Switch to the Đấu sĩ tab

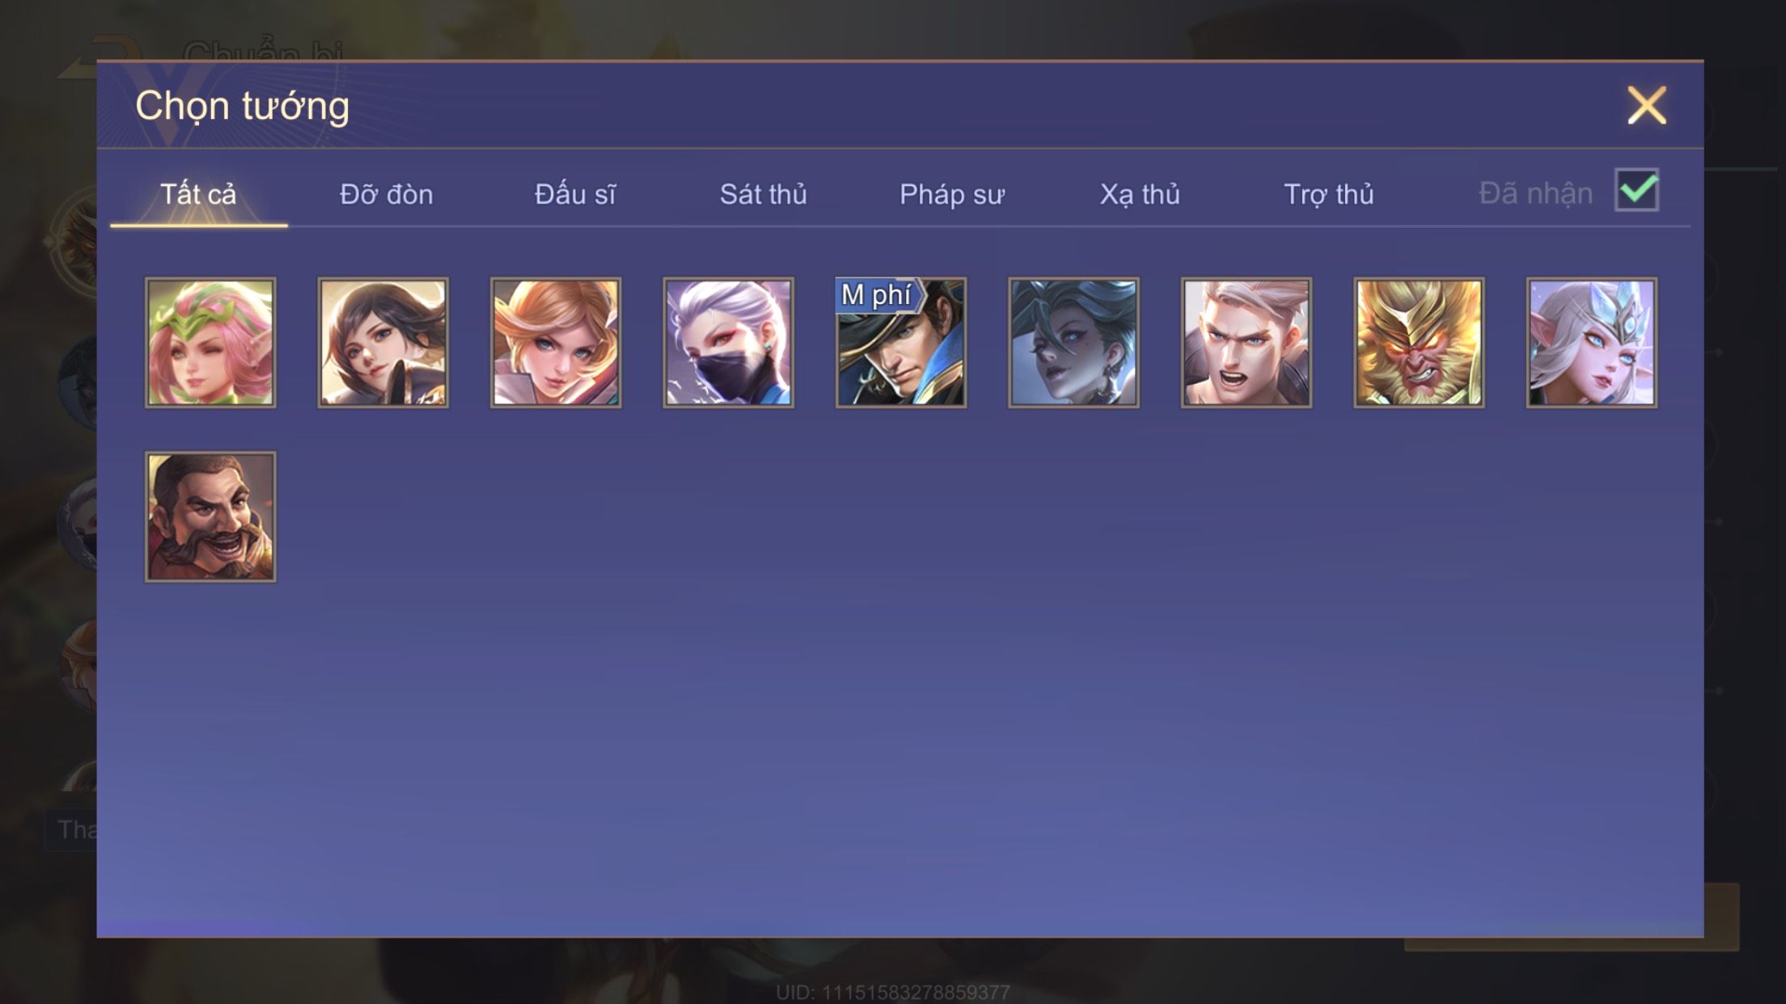click(x=575, y=194)
